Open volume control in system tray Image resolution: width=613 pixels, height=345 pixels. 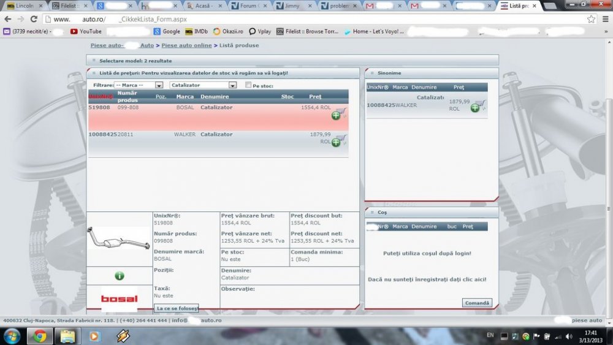tap(569, 336)
